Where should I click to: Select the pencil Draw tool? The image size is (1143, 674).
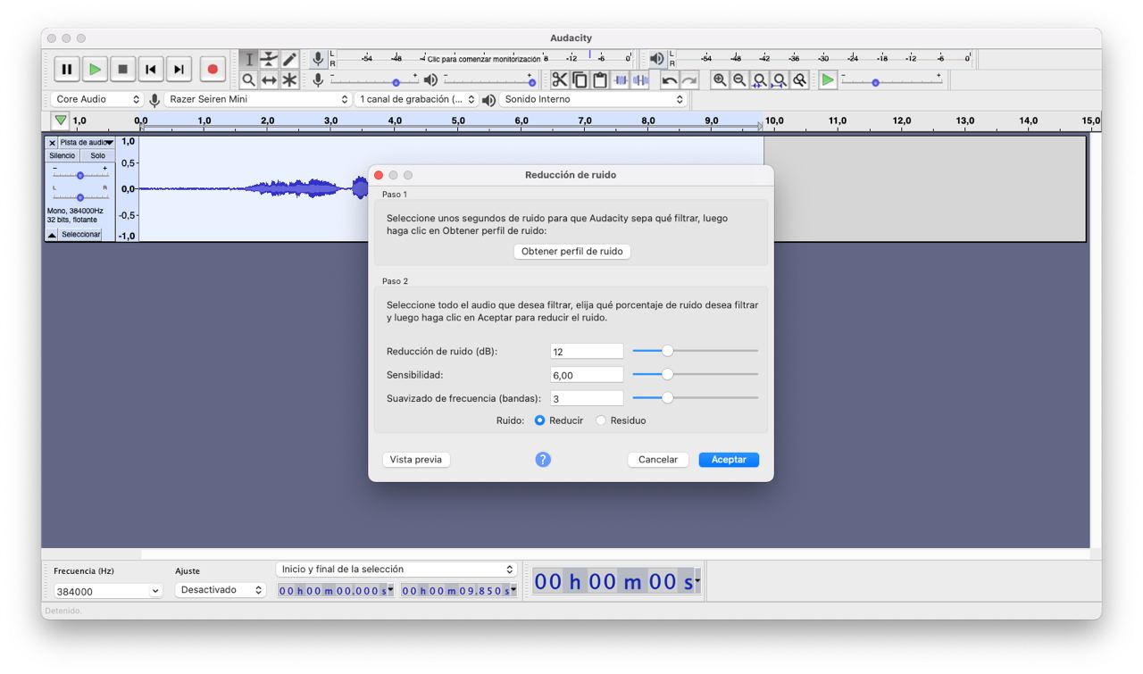[x=290, y=59]
